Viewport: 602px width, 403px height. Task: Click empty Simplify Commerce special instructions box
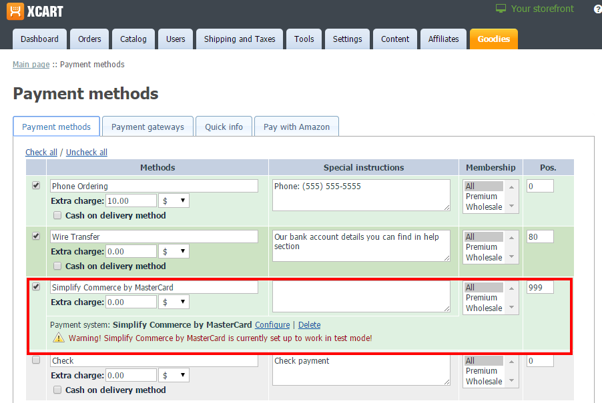[x=361, y=296]
